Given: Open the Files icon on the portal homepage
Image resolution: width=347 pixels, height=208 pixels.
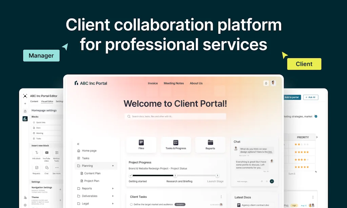Looking at the screenshot, I should tap(141, 143).
